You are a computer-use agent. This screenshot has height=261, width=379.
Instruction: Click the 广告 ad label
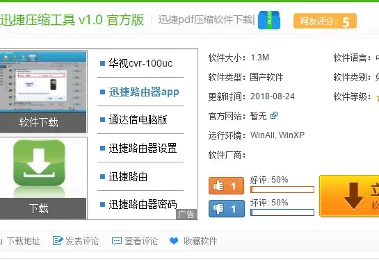[186, 214]
